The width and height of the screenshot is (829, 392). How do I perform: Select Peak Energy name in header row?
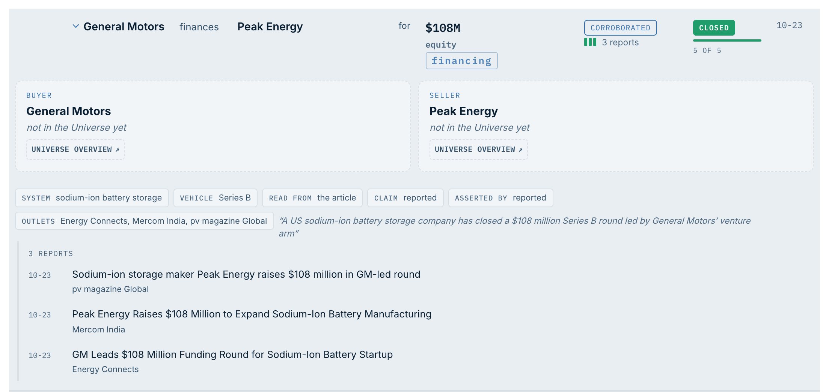[x=270, y=27]
